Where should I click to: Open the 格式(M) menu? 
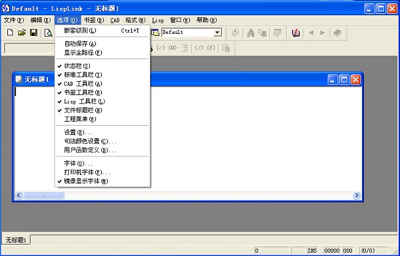[135, 20]
